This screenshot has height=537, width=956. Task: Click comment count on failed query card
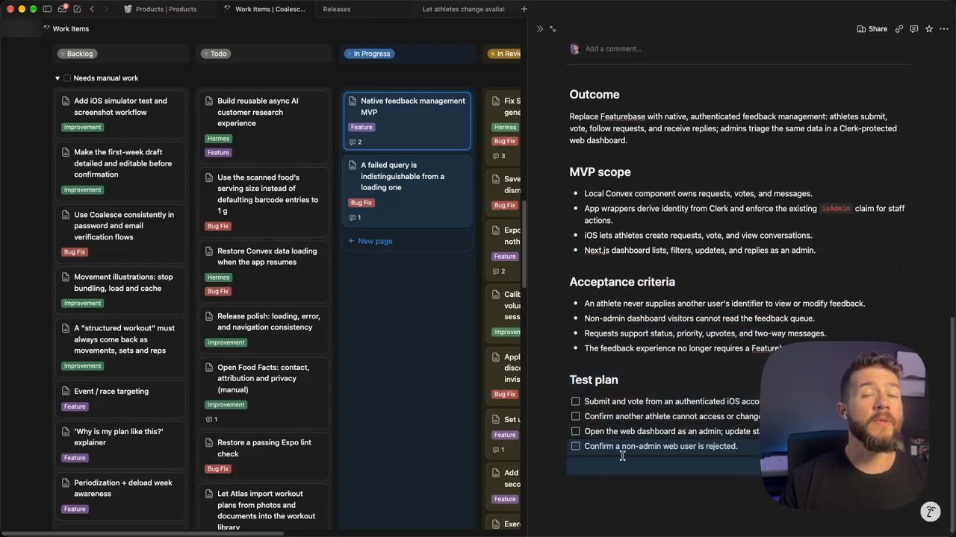tap(356, 218)
